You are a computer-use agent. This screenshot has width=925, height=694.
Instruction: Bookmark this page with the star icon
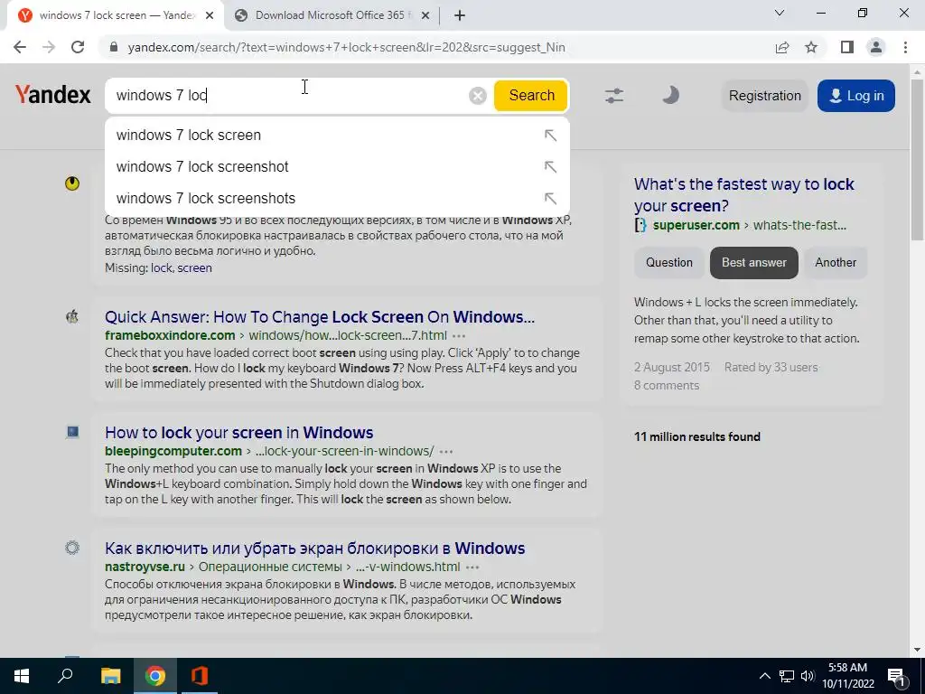click(811, 47)
